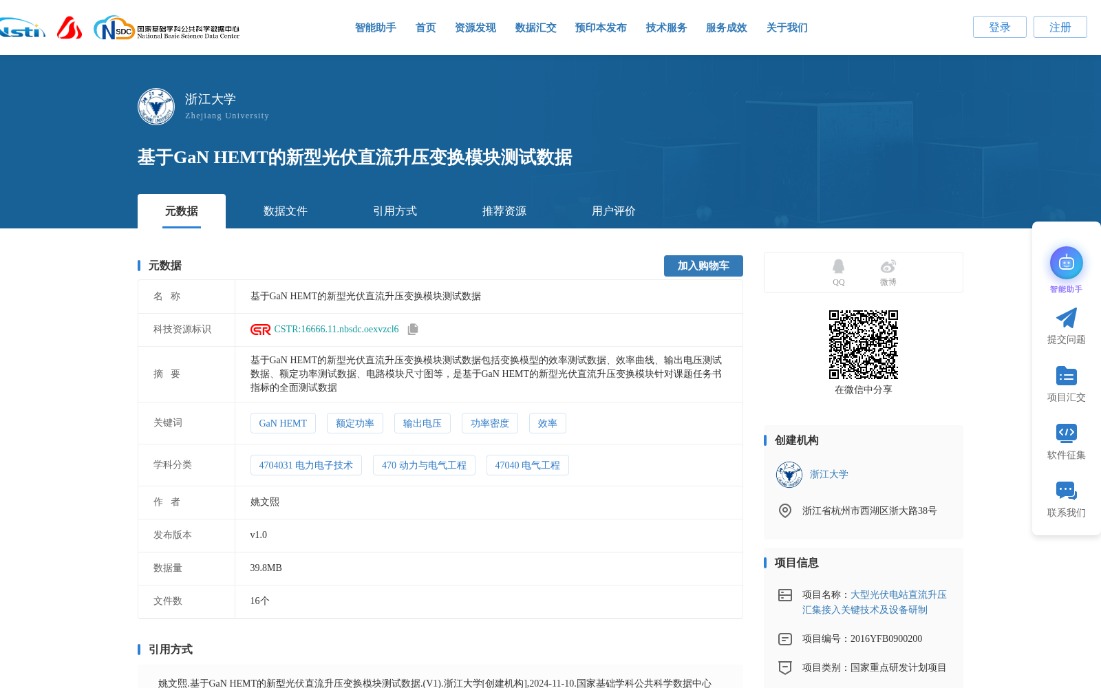Viewport: 1101px width, 688px height.
Task: Click the 项目汇交 folder icon
Action: (x=1067, y=376)
